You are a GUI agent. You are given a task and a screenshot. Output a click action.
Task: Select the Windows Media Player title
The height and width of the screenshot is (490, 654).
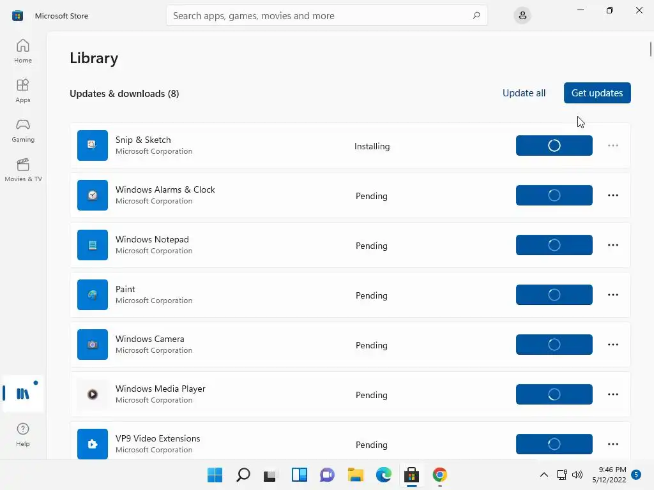[x=160, y=389]
